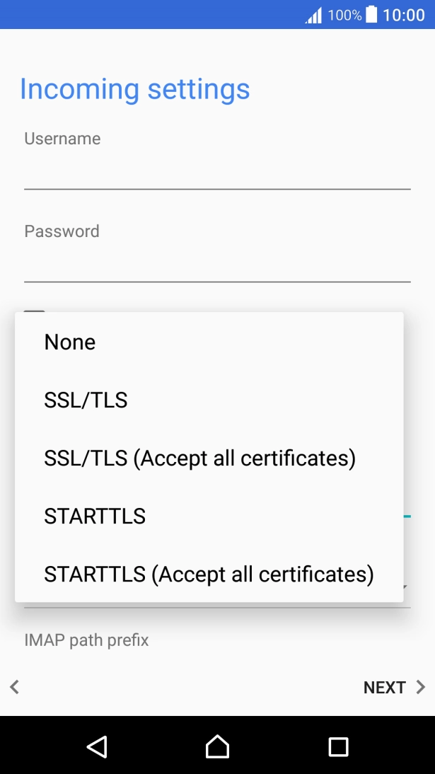Choose STARTTLS (Accept all certificates)
Image resolution: width=435 pixels, height=774 pixels.
click(209, 574)
